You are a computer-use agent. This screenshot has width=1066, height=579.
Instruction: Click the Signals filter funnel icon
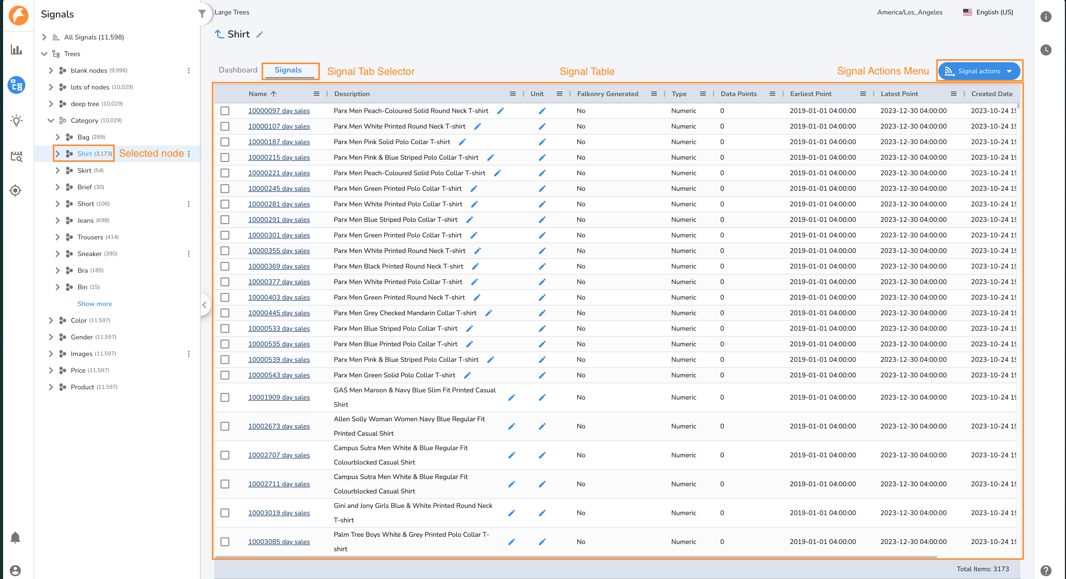pyautogui.click(x=202, y=14)
